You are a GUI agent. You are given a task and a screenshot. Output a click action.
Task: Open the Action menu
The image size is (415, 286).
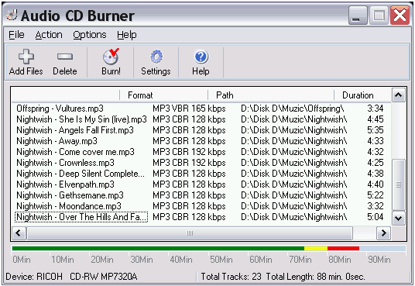pyautogui.click(x=49, y=35)
